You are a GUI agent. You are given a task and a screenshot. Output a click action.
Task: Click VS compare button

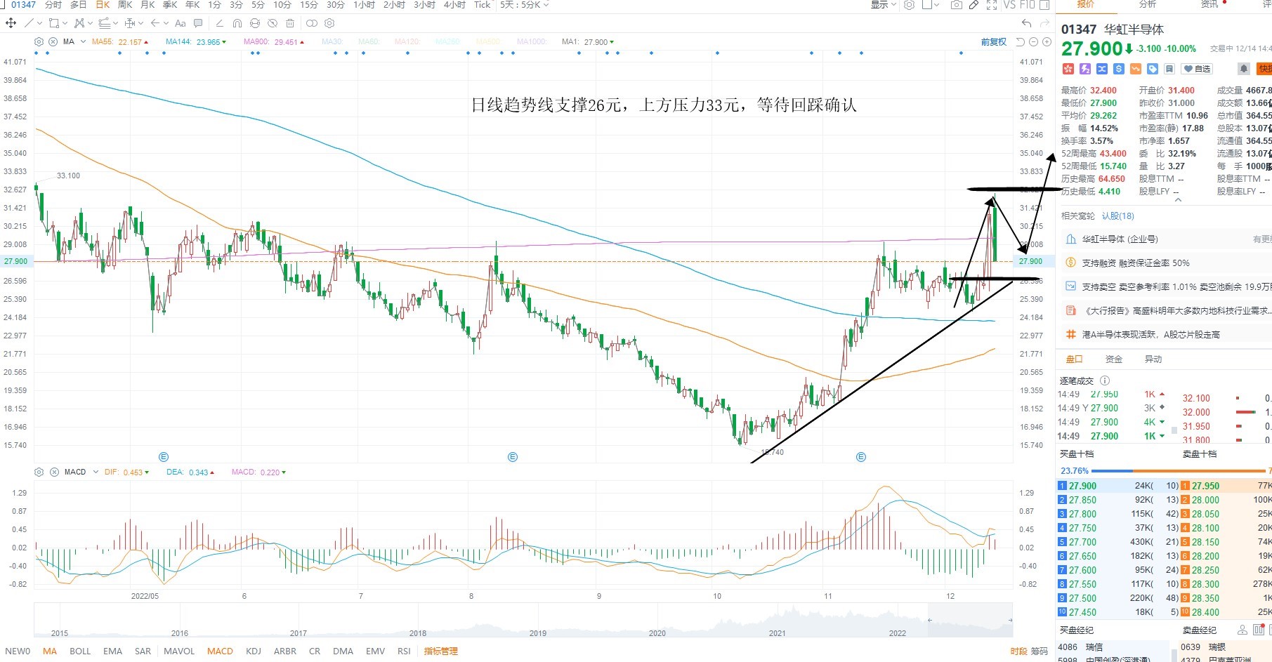[x=1009, y=5]
